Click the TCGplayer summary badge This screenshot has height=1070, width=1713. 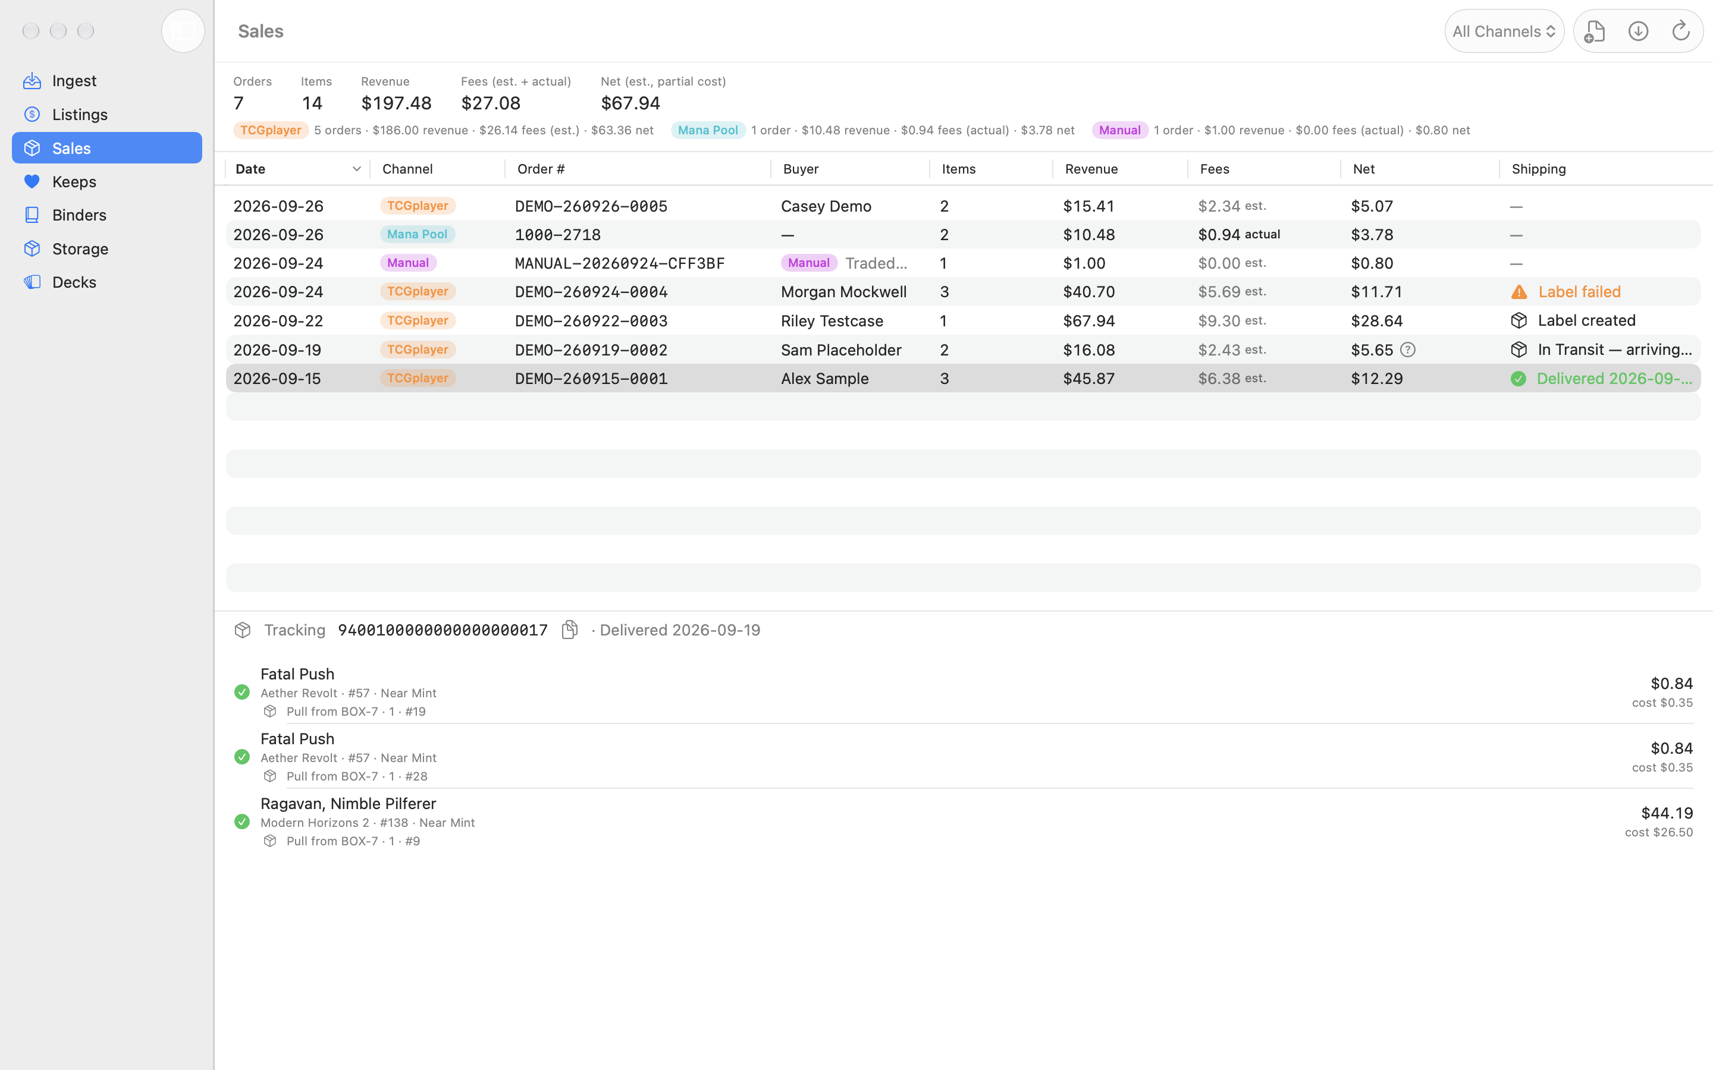(271, 130)
